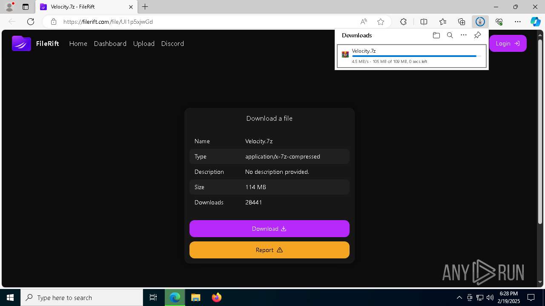This screenshot has height=306, width=545.
Task: Toggle the Downloads toolbar button
Action: point(480,22)
